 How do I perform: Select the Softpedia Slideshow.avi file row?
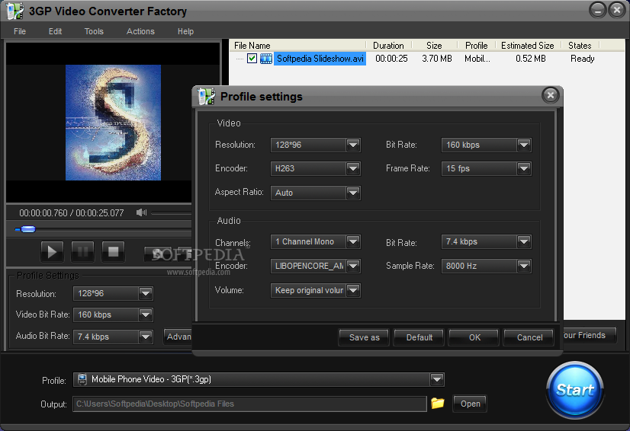(x=426, y=59)
